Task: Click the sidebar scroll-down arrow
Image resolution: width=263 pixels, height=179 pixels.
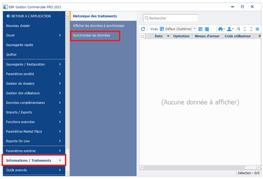Action: [x=67, y=174]
